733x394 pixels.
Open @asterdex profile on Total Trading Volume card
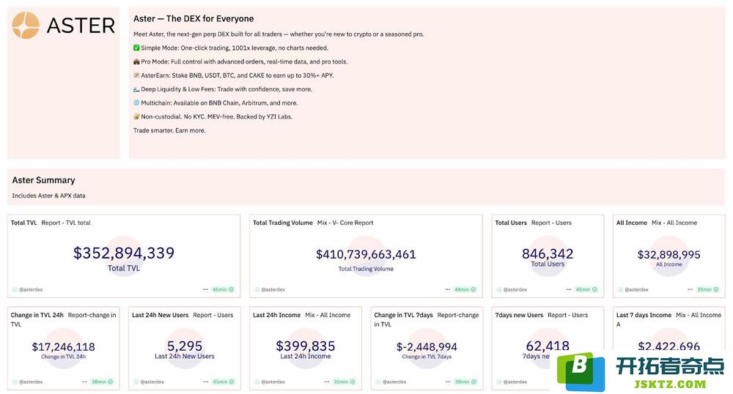pos(270,289)
